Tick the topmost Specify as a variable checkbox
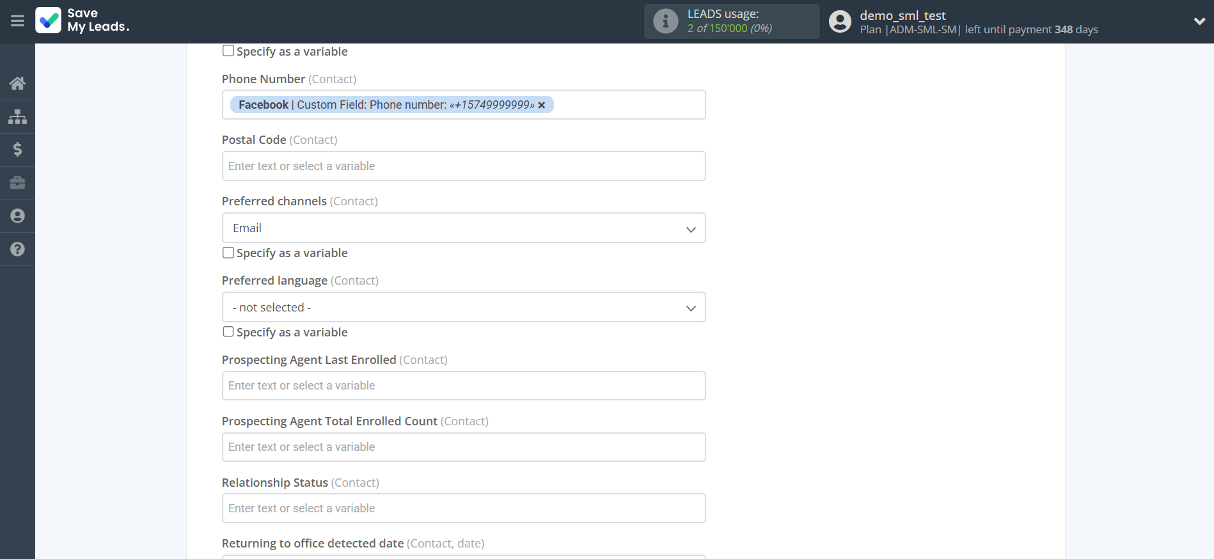This screenshot has width=1214, height=559. coord(228,51)
